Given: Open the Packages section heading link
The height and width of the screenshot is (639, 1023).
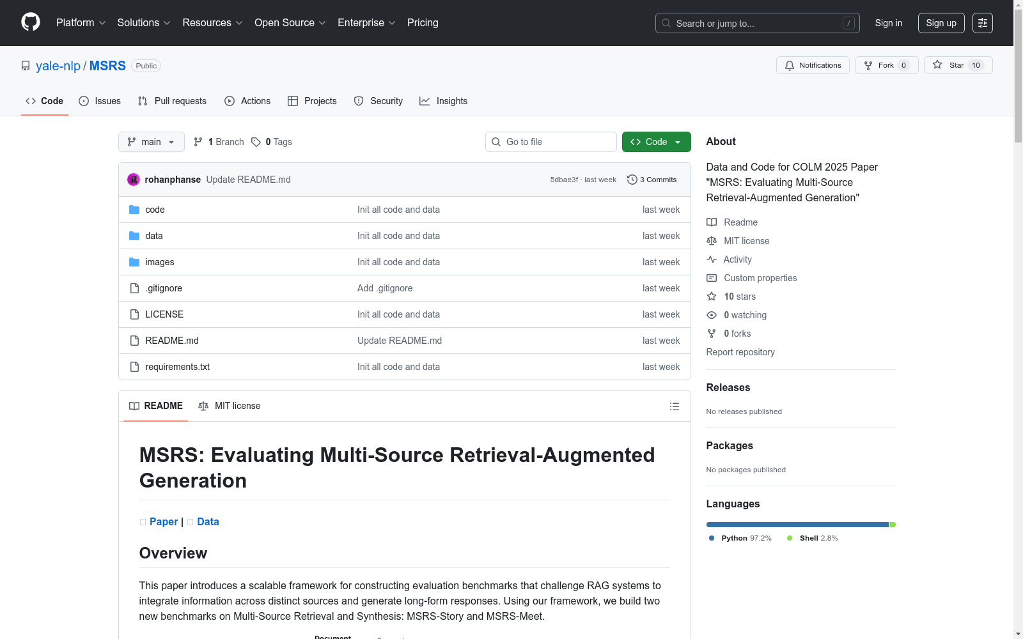Looking at the screenshot, I should (730, 445).
